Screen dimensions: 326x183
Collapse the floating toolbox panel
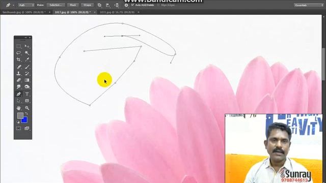point(26,38)
